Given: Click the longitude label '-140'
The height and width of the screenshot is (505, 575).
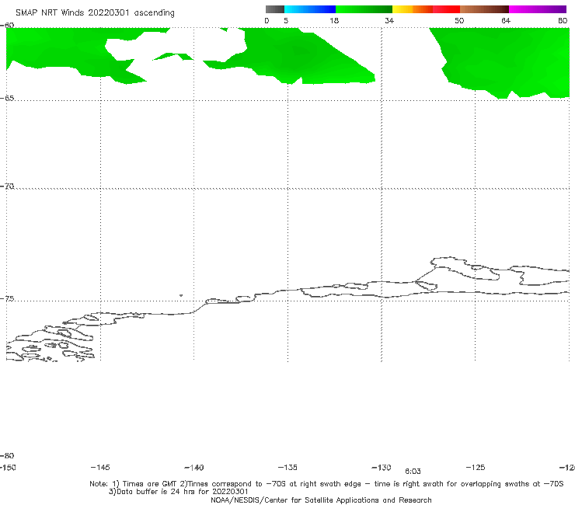Looking at the screenshot, I should click(194, 467).
